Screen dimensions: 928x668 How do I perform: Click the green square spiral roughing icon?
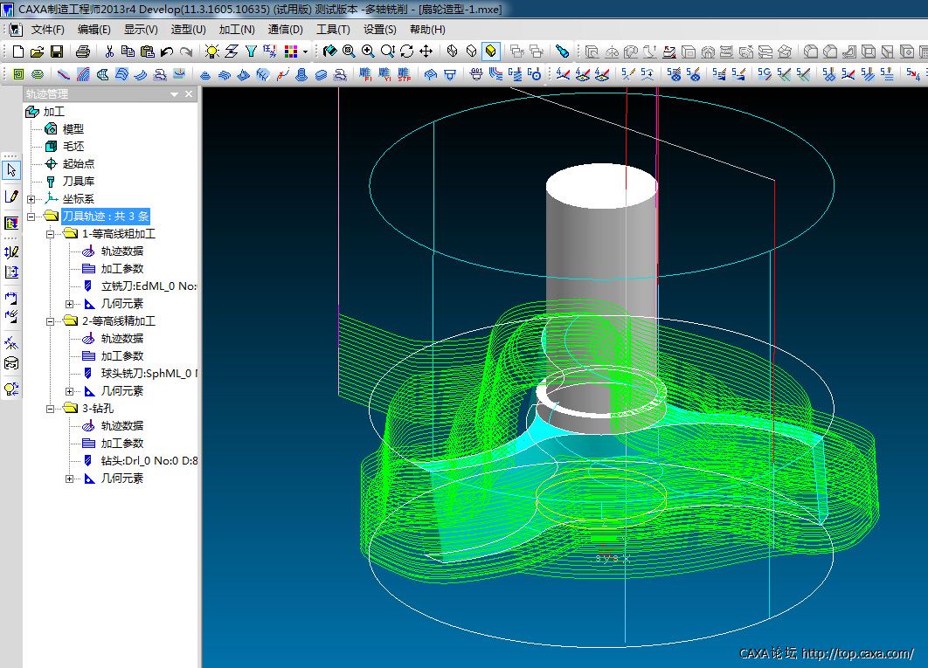[19, 74]
